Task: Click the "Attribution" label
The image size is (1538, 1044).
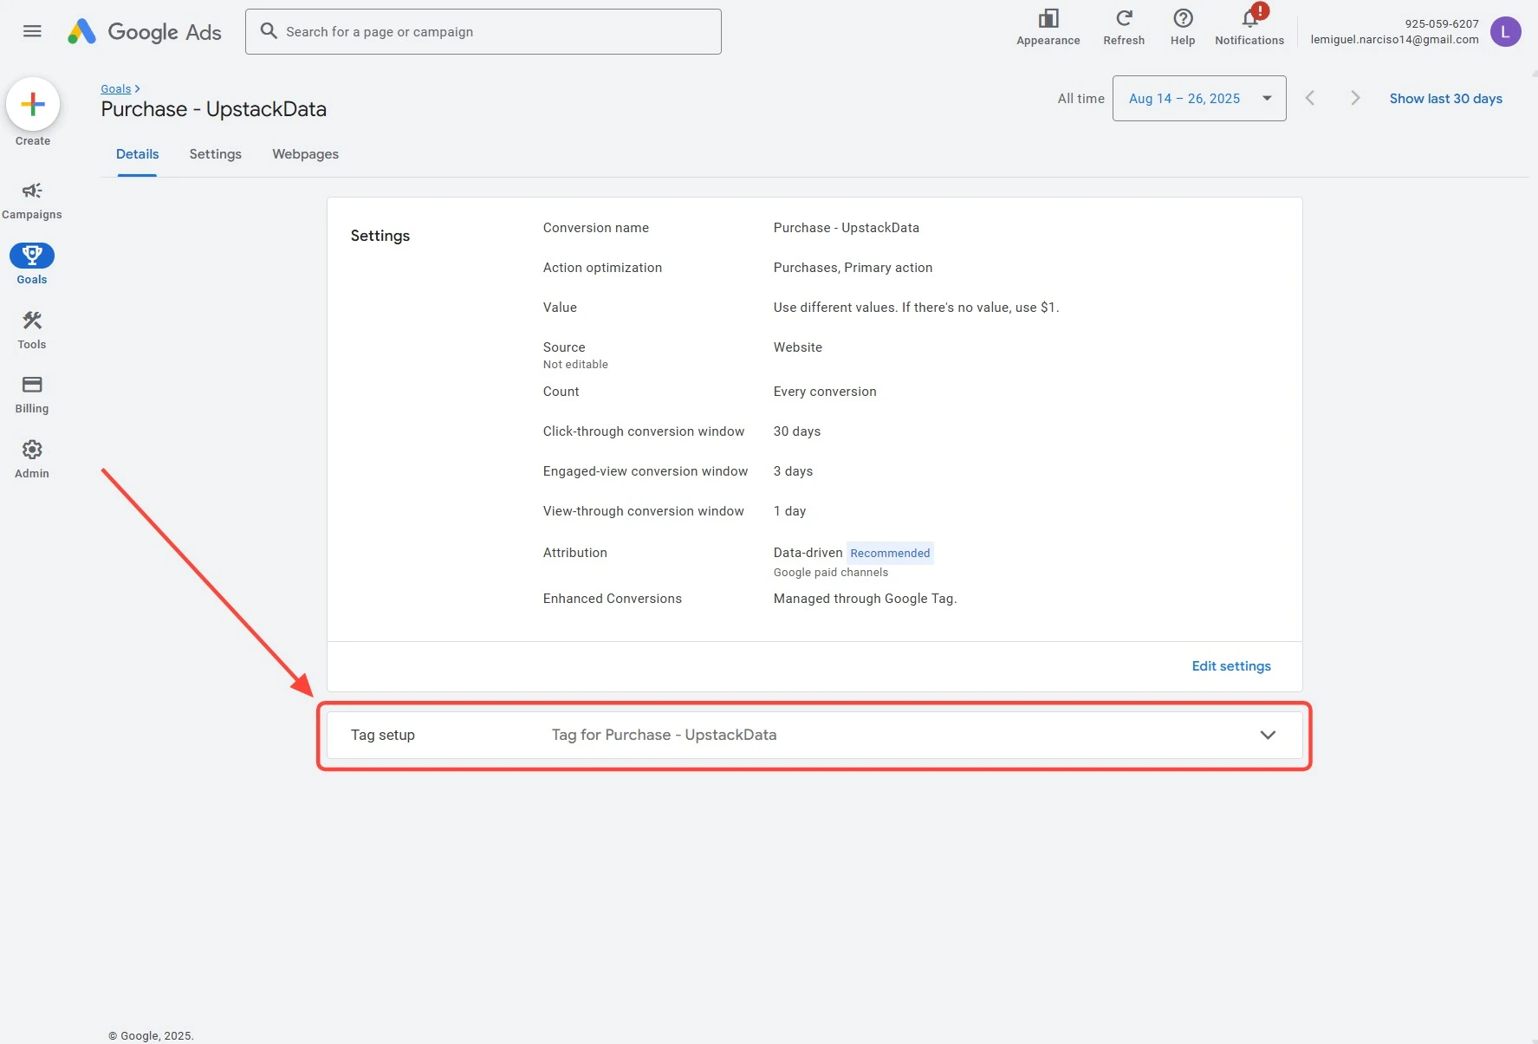Action: coord(575,553)
